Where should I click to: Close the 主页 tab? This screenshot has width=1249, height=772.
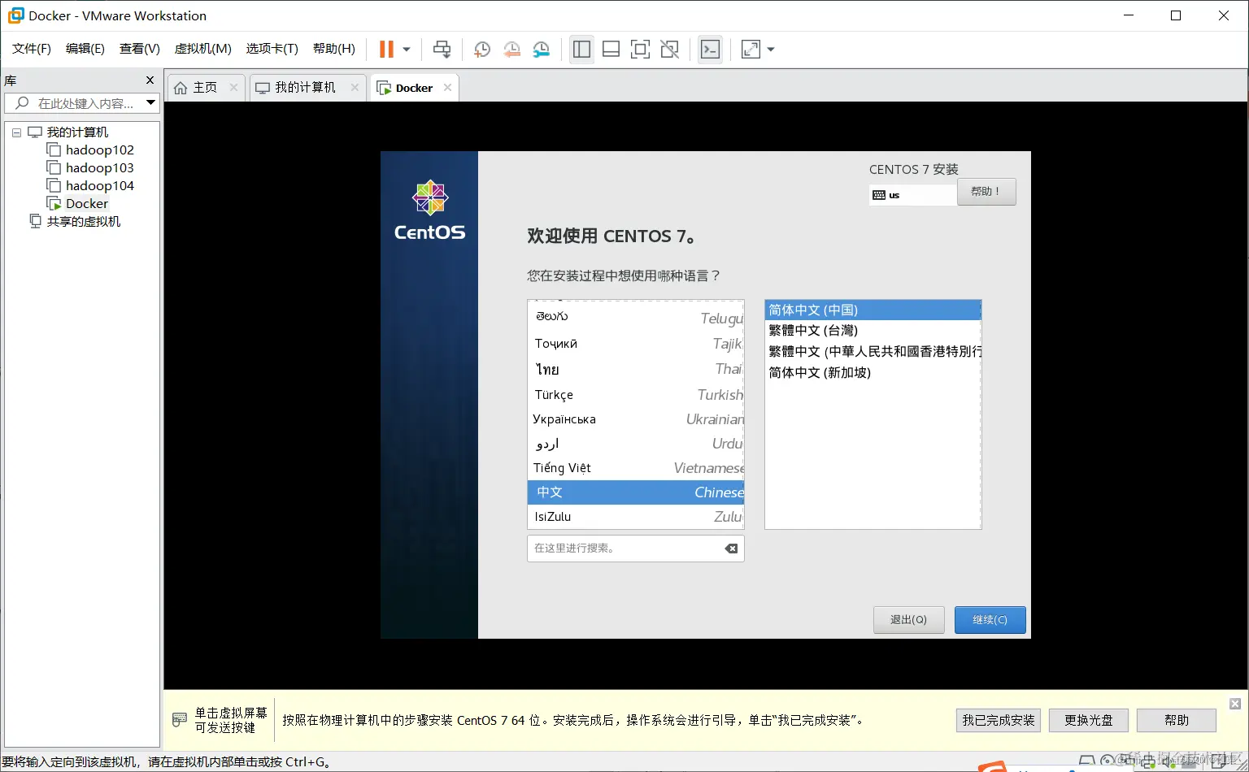pos(233,88)
